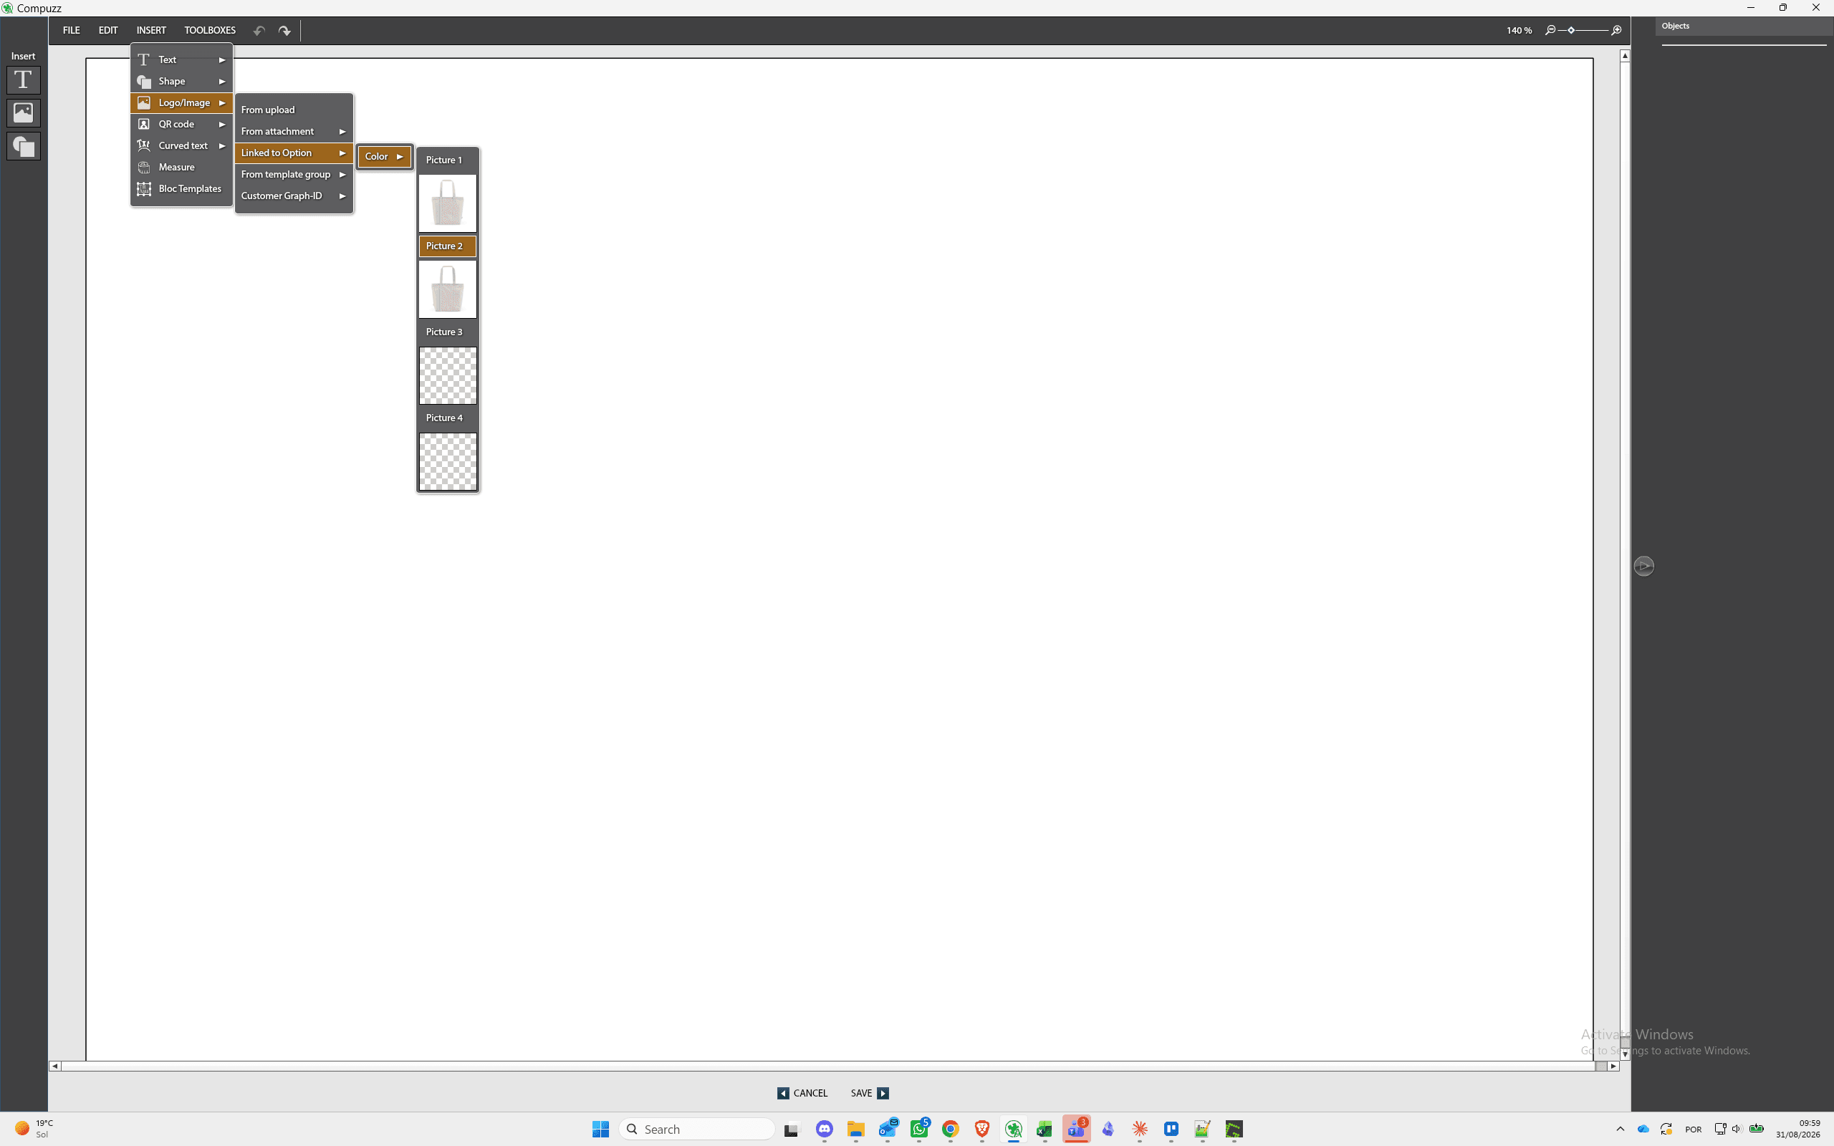Screen dimensions: 1834x1146
Task: Select From upload in the submenu
Action: pyautogui.click(x=293, y=110)
